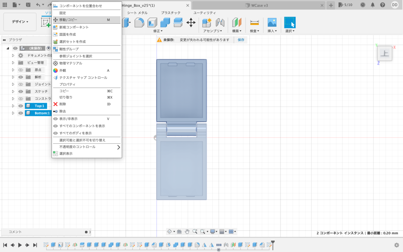Toggle visibility eye for Bottom:1 component
403x252 pixels.
coord(21,113)
